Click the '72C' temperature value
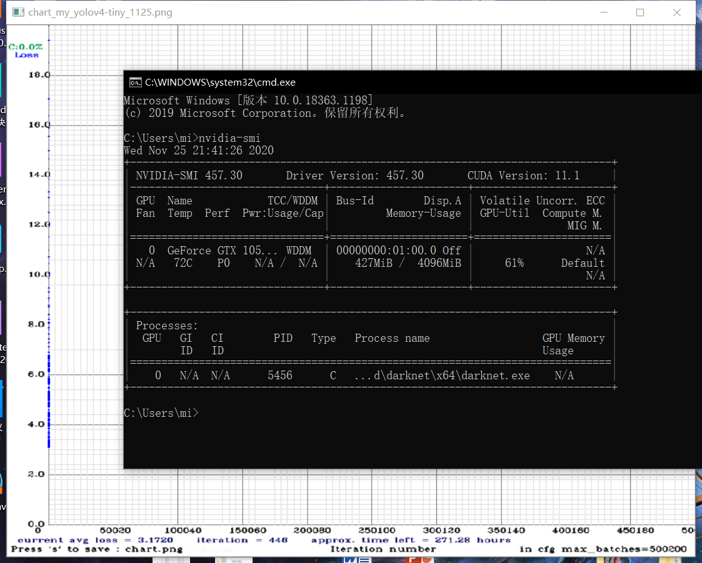 183,263
